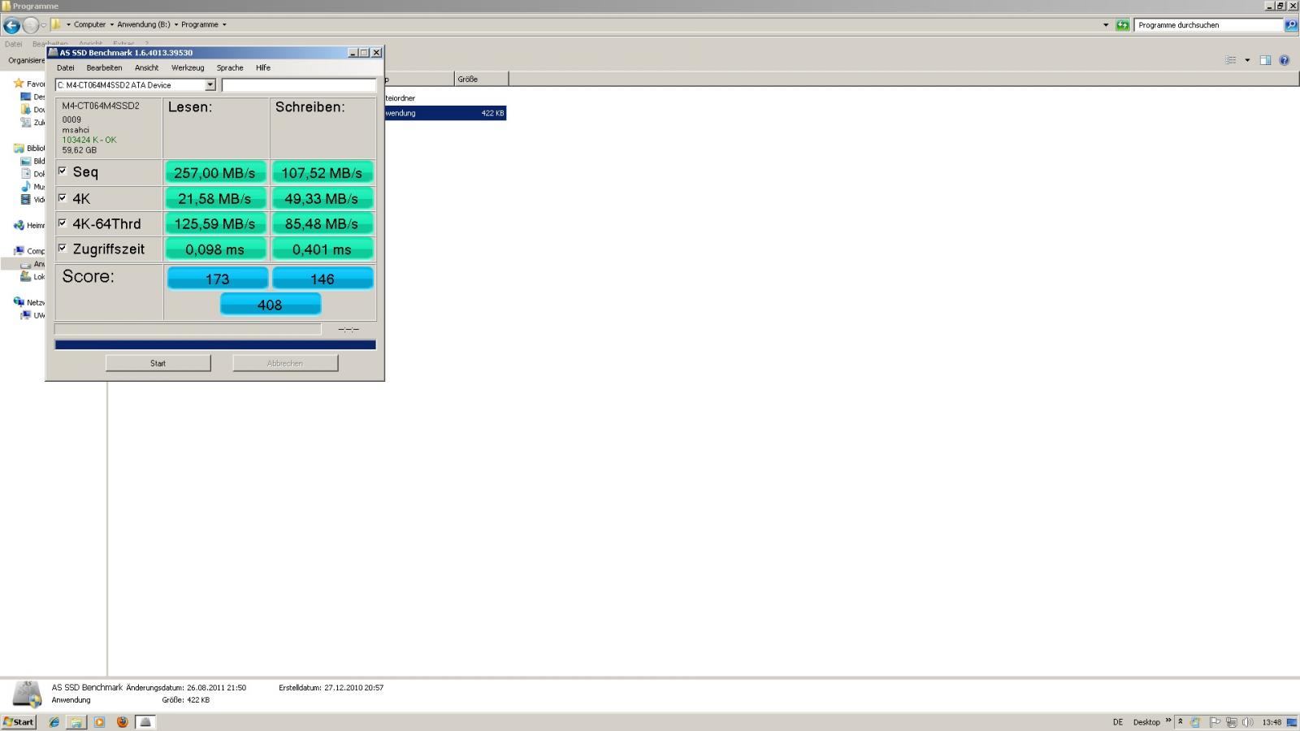The height and width of the screenshot is (731, 1300).
Task: Click the Favoriten star icon in sidebar
Action: [x=19, y=84]
